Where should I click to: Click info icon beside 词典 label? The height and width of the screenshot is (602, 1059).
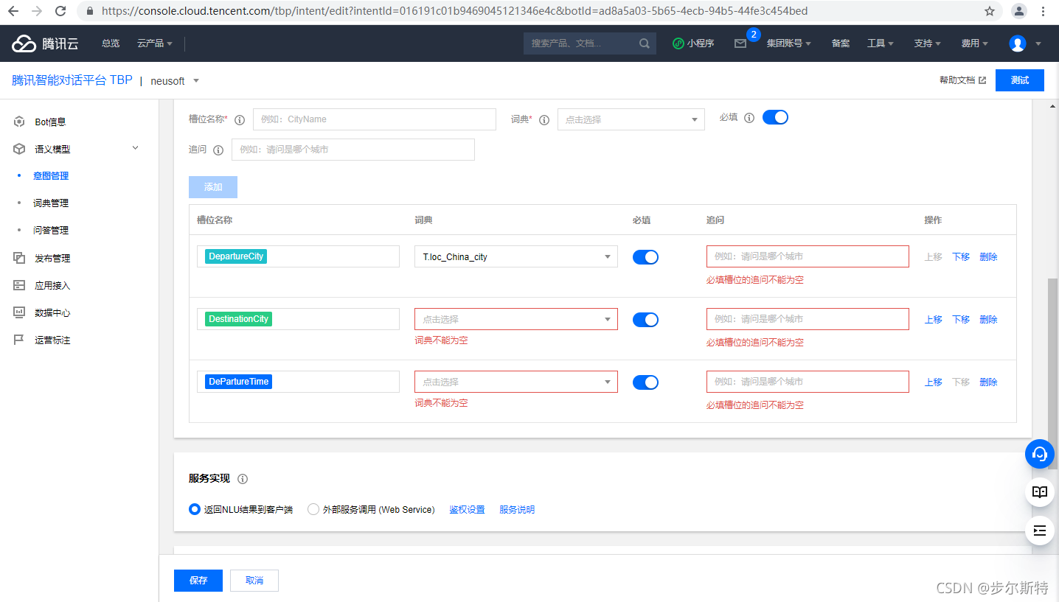pos(544,120)
